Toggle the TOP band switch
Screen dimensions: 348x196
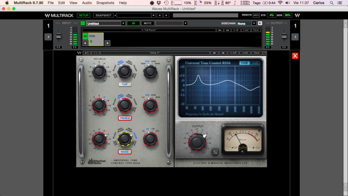[125, 85]
